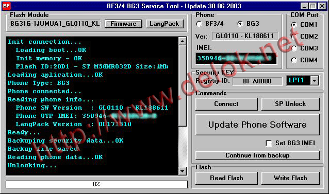Click the 'Loading boot...OK' log line
The height and width of the screenshot is (194, 329).
[51, 50]
